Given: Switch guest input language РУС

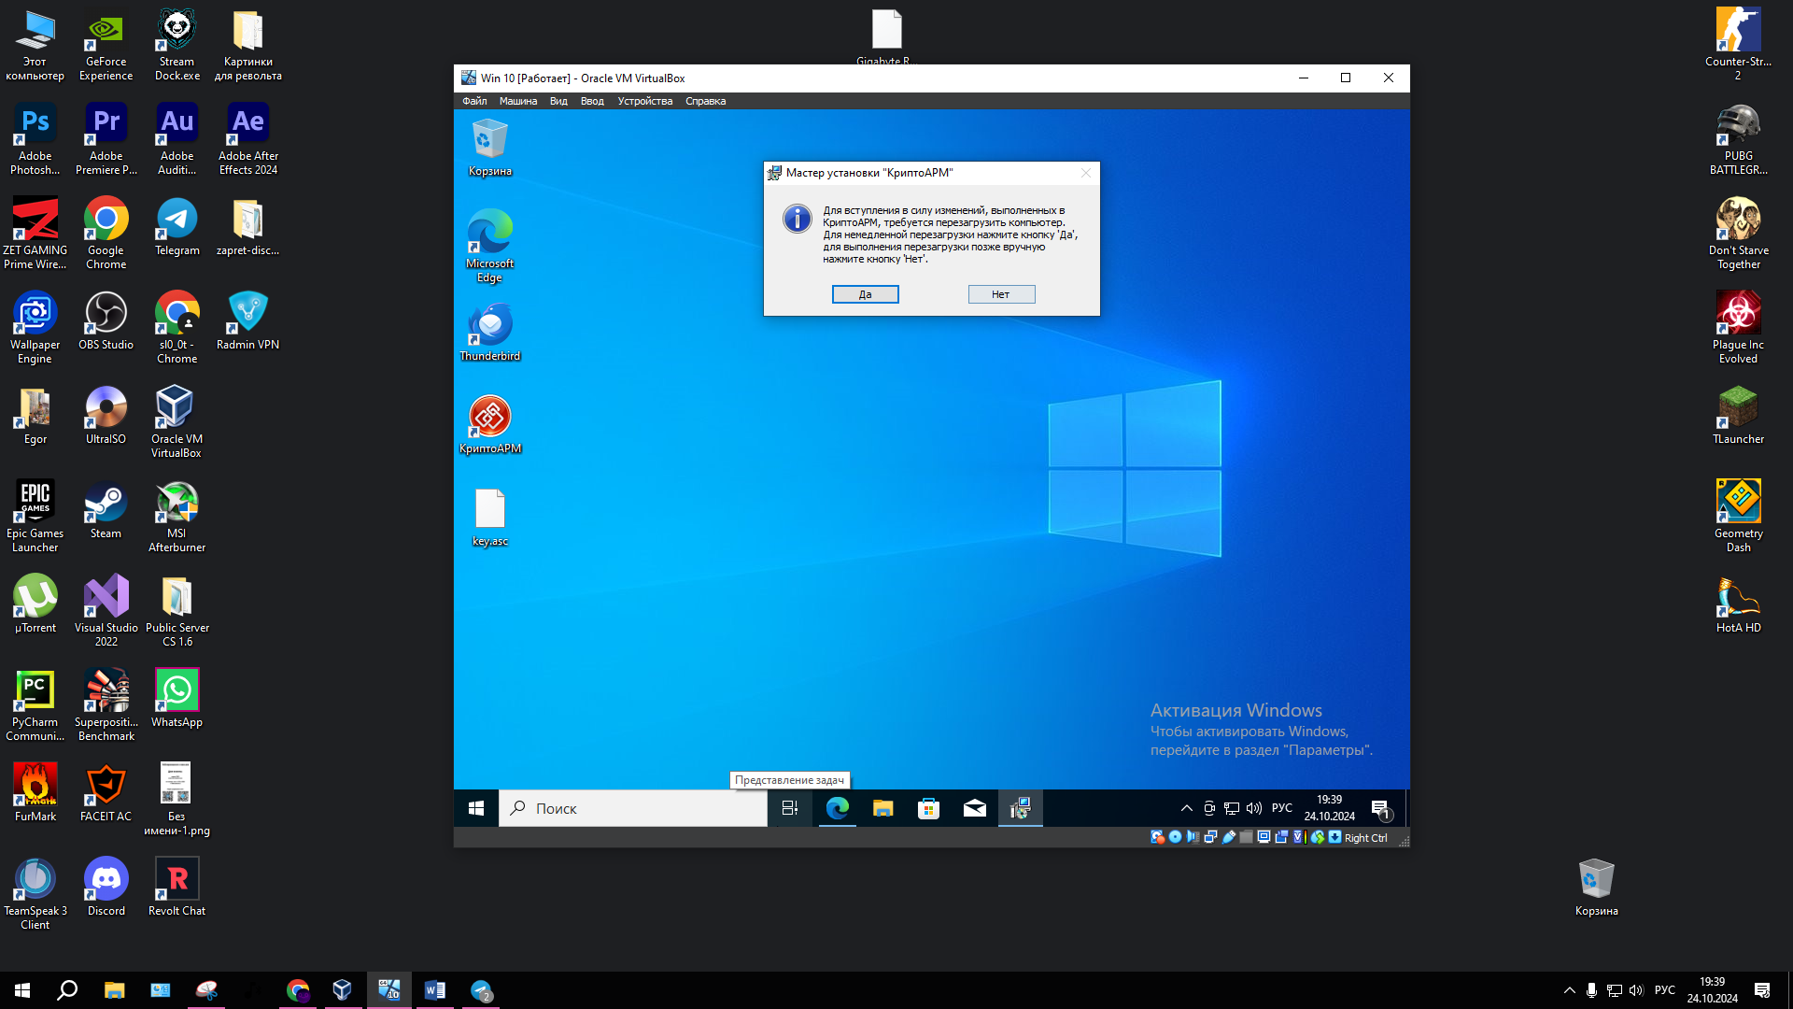Looking at the screenshot, I should click(x=1282, y=808).
